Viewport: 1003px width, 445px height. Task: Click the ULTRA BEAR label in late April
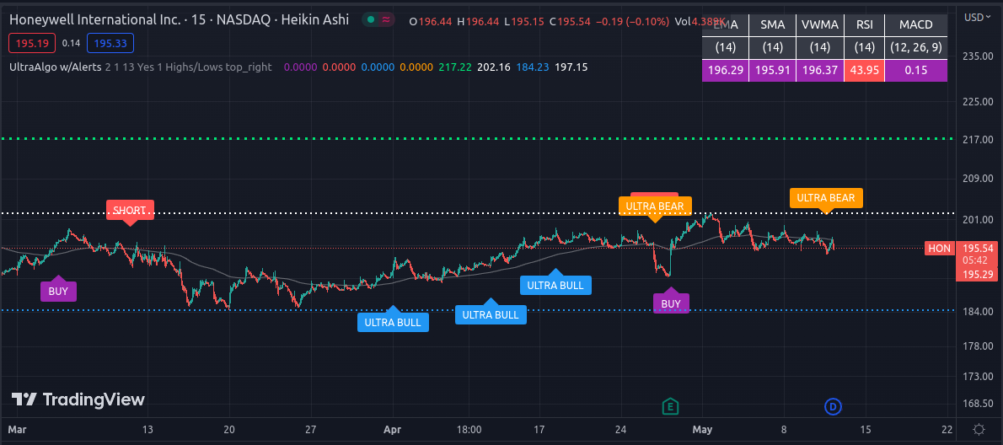pos(655,208)
